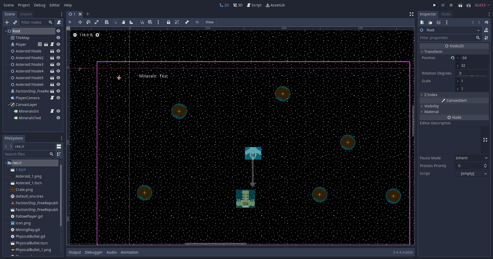Toggle smart snapping icon
This screenshot has height=259, width=493.
point(142,22)
